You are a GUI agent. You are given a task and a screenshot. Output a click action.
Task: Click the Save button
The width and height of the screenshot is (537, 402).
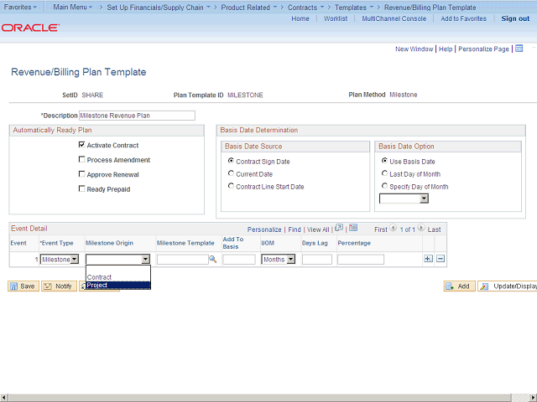[23, 286]
